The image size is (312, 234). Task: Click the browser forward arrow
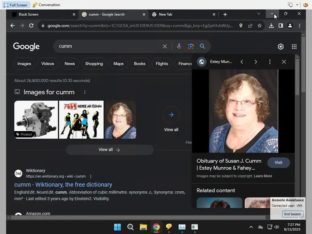pyautogui.click(x=22, y=26)
